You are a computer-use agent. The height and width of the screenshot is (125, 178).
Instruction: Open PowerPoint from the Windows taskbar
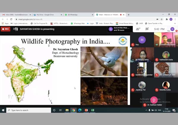pyautogui.click(x=86, y=110)
